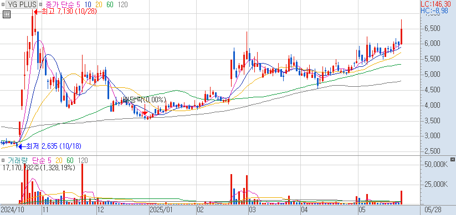Click the HC:-8.98 readout

[434, 11]
